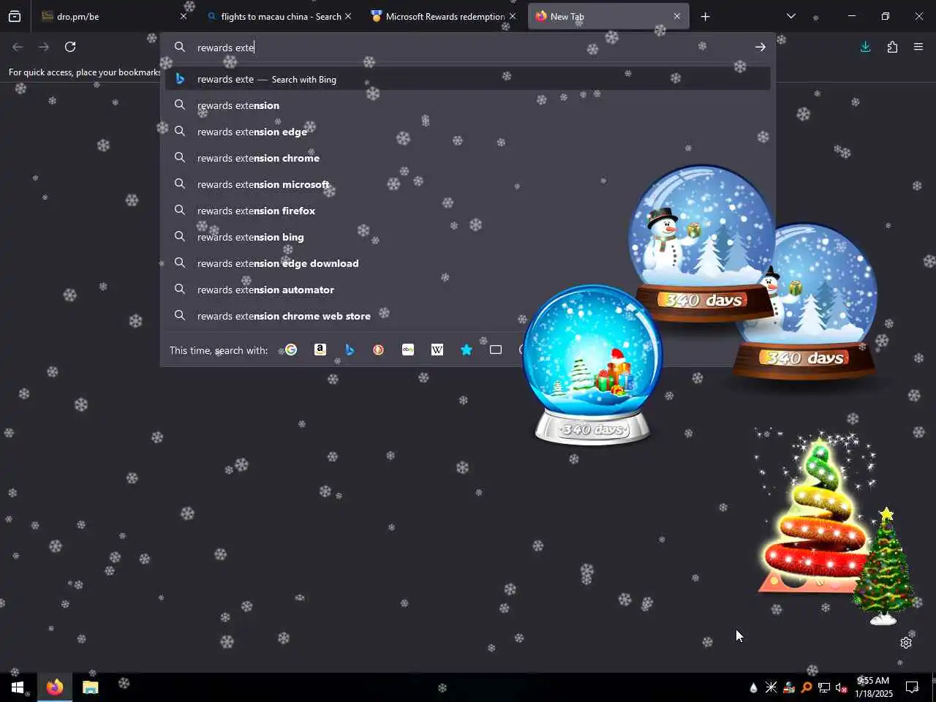
Task: Search with DuckDuckGo one-off engine icon
Action: tap(379, 350)
